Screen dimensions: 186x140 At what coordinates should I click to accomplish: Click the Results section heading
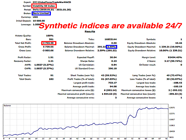[x=90, y=32]
